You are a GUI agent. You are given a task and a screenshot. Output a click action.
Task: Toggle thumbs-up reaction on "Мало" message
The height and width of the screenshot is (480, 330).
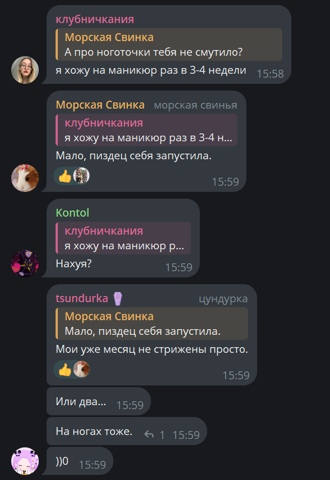(x=65, y=176)
